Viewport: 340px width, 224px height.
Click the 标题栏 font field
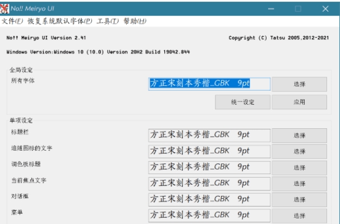209,136
